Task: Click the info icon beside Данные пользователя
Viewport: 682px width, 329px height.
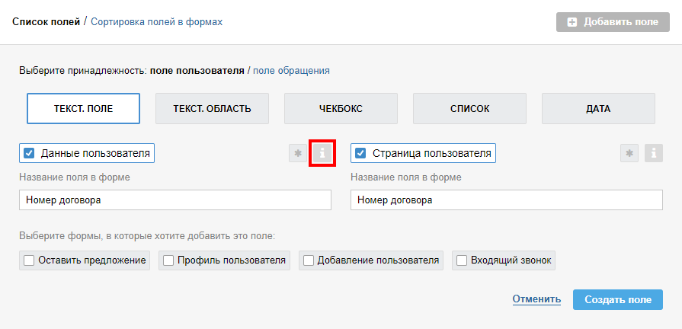Action: [x=322, y=153]
